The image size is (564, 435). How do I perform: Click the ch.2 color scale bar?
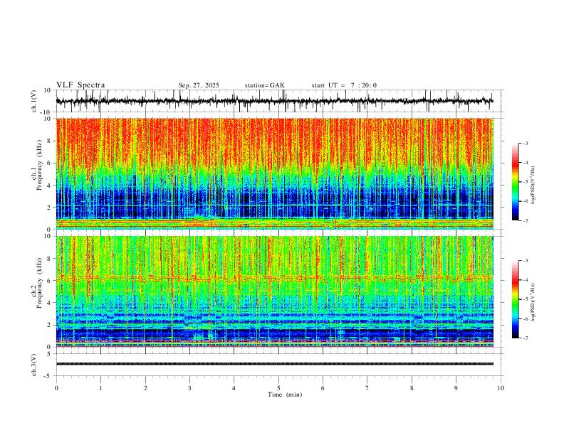pos(515,299)
